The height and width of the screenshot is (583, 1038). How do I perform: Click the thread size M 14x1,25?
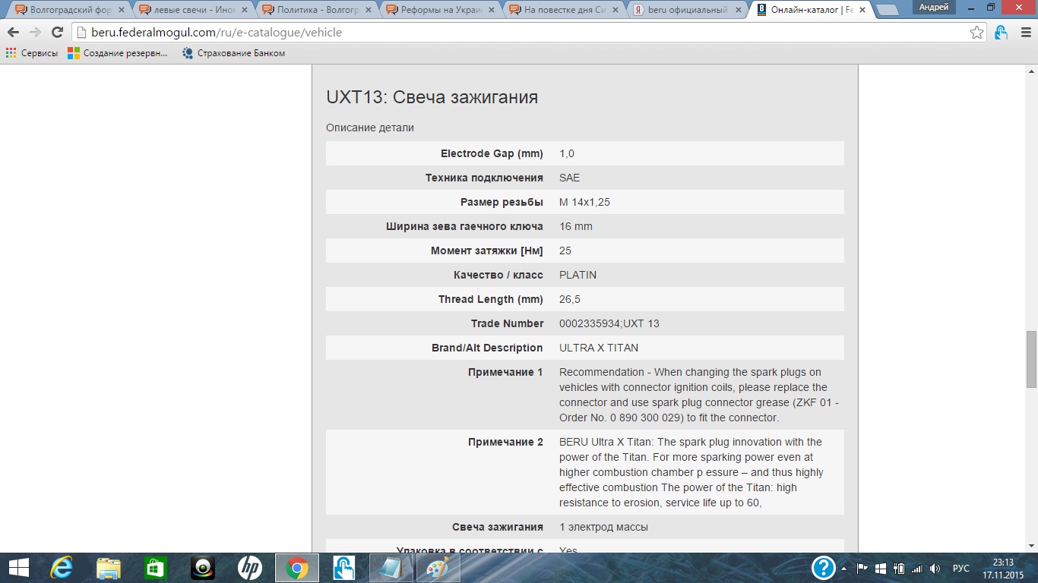(585, 202)
